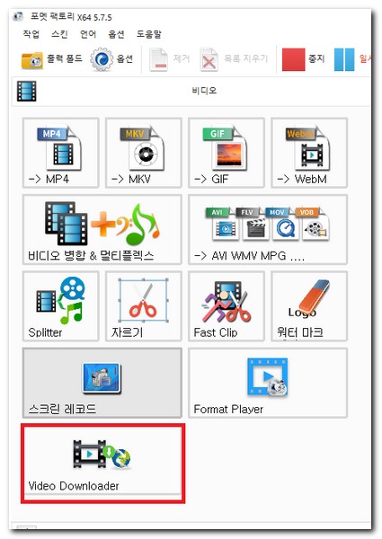This screenshot has width=382, height=539.
Task: Select the -> AVI WMV MPG tile
Action: click(268, 230)
